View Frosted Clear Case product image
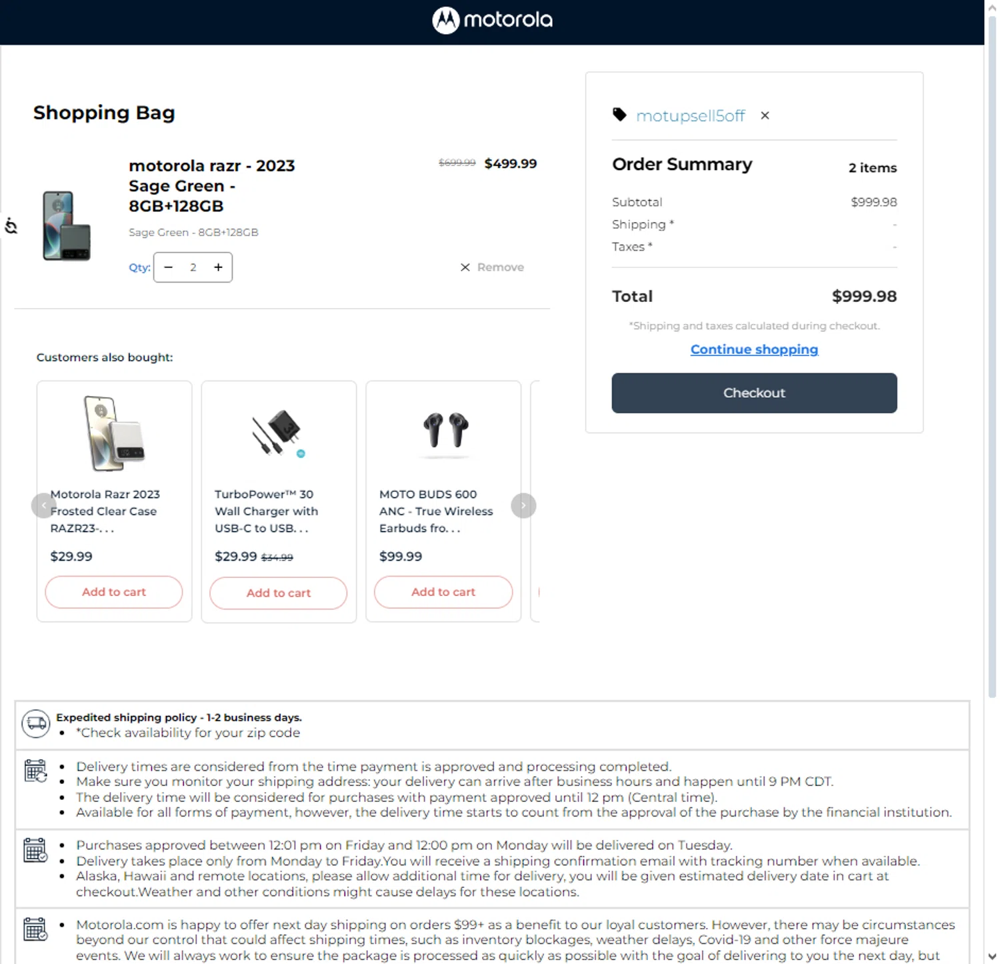Viewport: 1000px width, 964px height. 114,433
